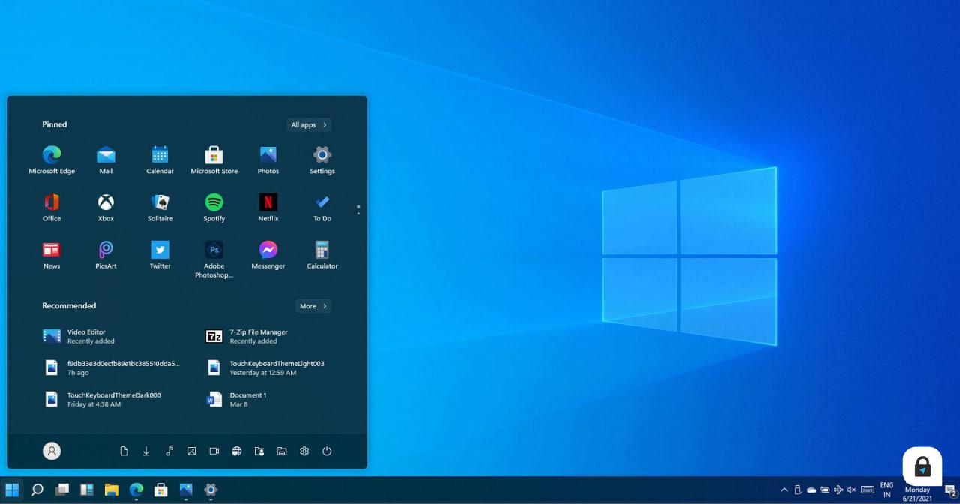Launch the pinned Office app

(52, 207)
